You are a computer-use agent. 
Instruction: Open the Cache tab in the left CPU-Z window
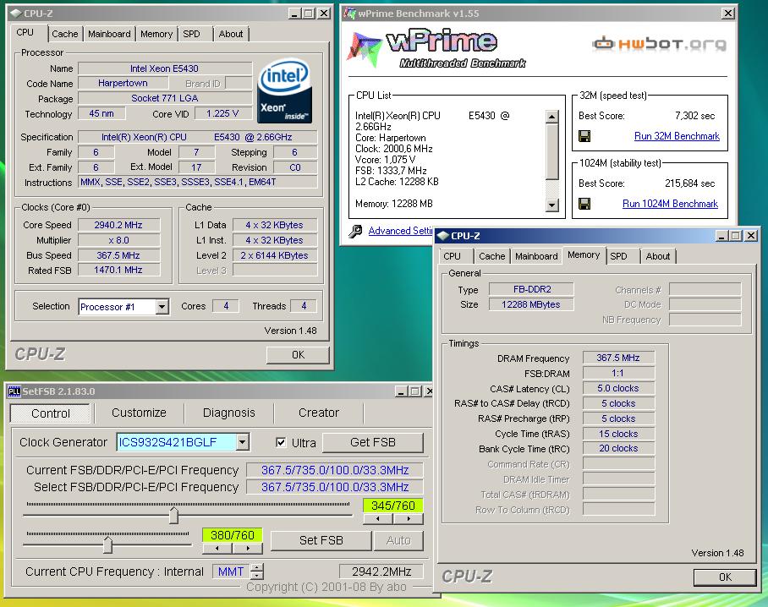[x=64, y=34]
